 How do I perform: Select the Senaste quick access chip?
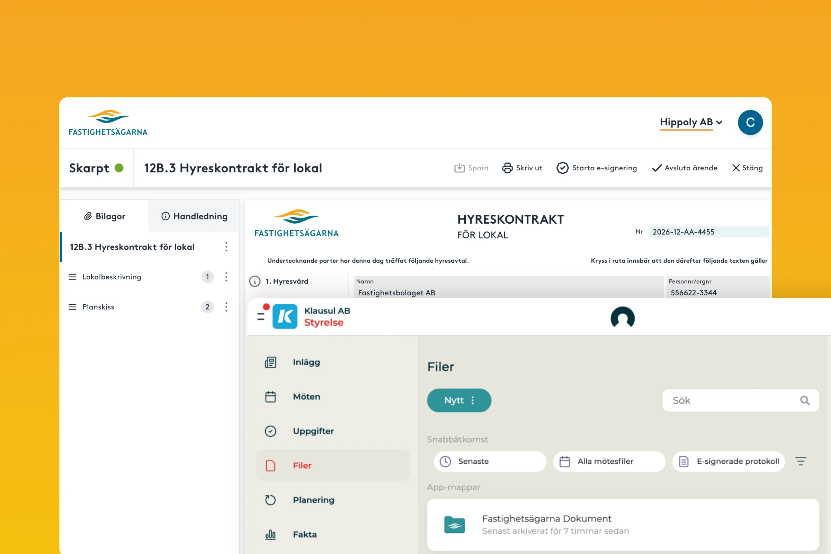(x=490, y=461)
